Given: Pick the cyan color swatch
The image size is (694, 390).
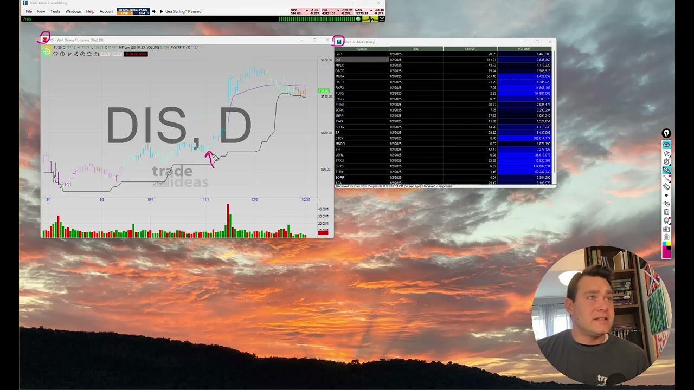Looking at the screenshot, I should click(664, 244).
